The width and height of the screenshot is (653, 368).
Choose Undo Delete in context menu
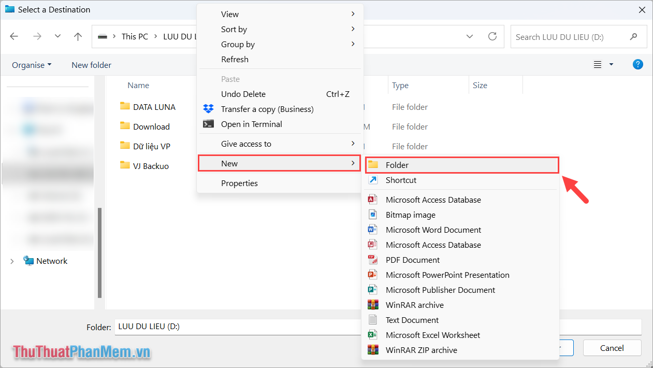click(280, 94)
